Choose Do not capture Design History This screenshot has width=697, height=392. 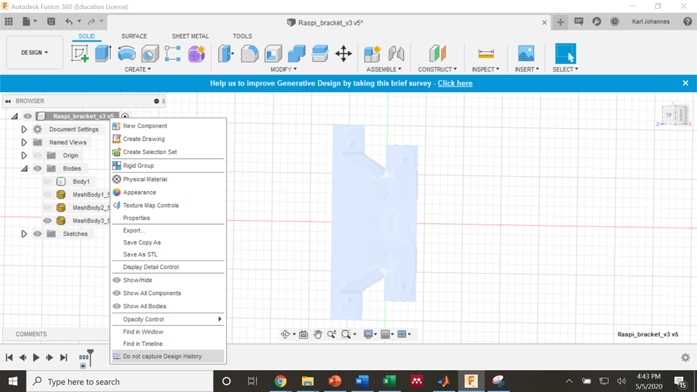coord(168,356)
